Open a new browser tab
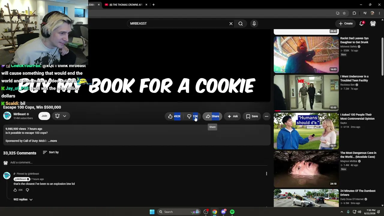This screenshot has width=384, height=216. [153, 4]
